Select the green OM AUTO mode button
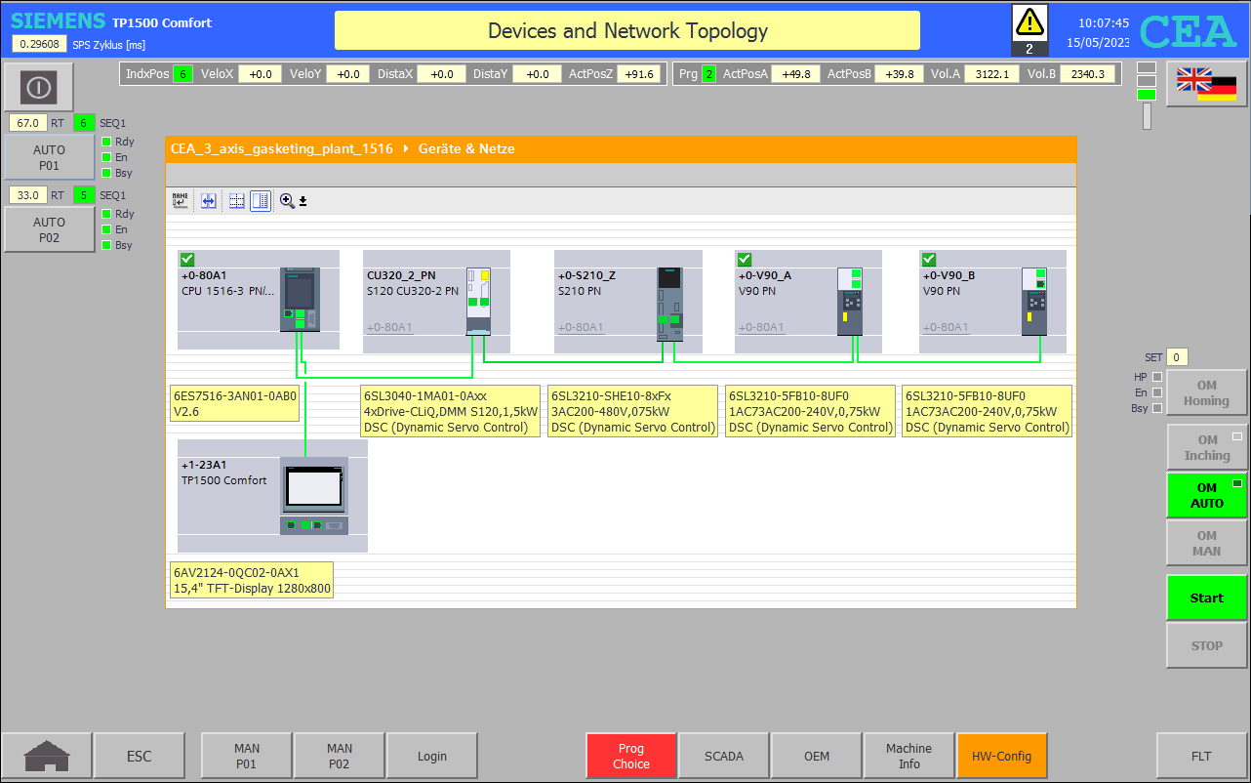Screen dimensions: 1251x783 click(x=1207, y=496)
